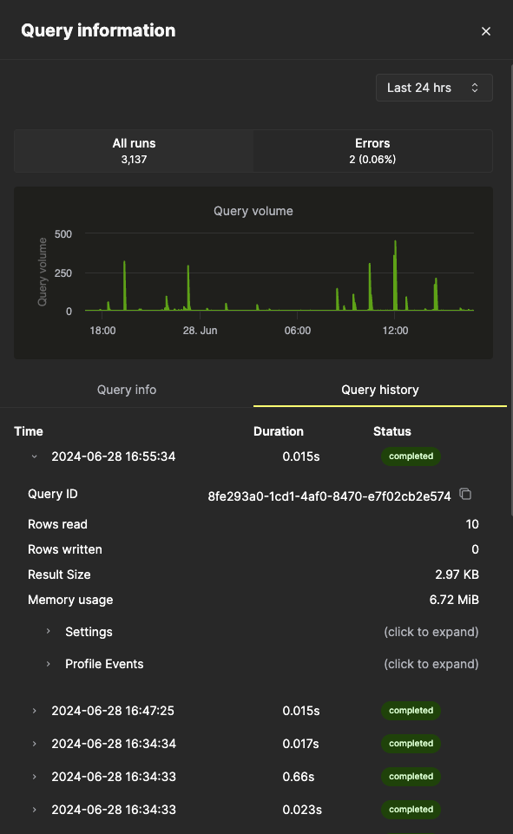Click the completed status badge for 16:55:34

coord(410,456)
